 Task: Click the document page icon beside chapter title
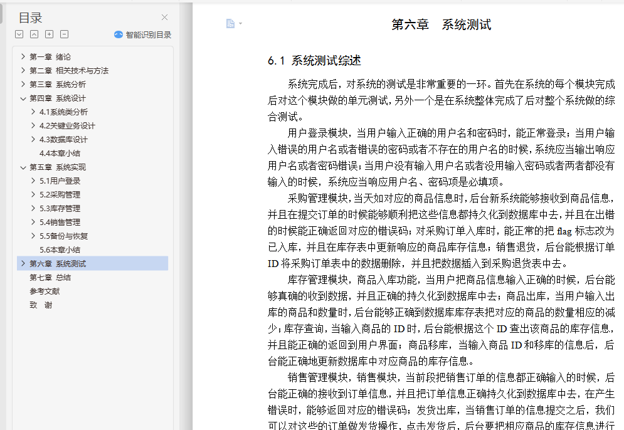[230, 24]
